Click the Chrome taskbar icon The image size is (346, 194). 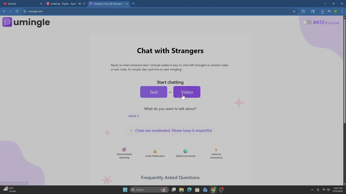coord(213,190)
